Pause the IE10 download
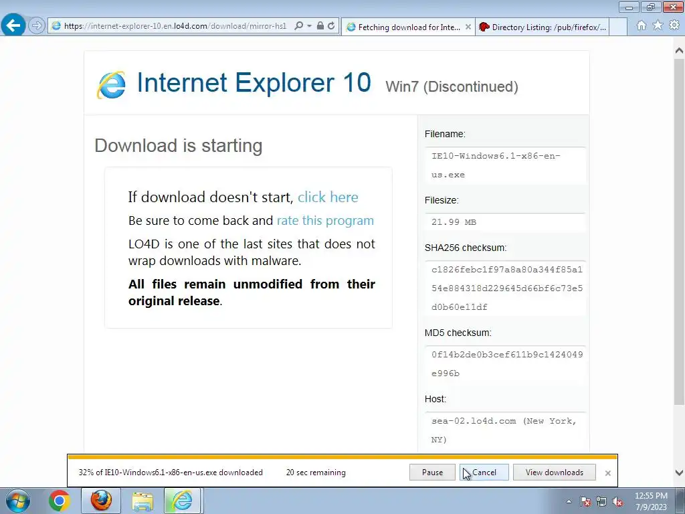 [432, 472]
